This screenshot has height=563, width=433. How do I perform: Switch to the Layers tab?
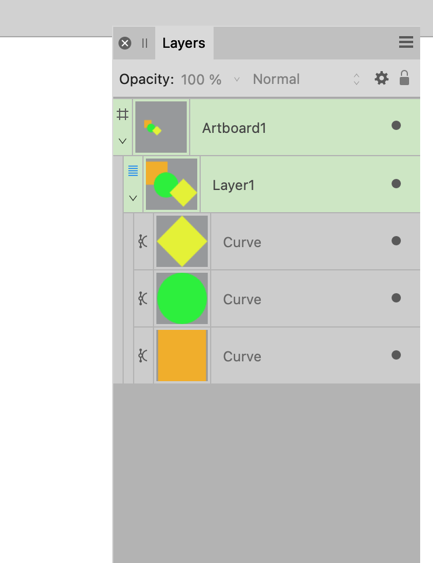click(x=184, y=43)
